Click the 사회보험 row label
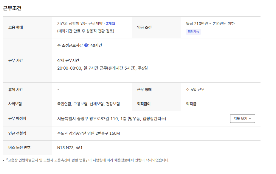Viewport: 276px width, 174px height. click(x=15, y=104)
